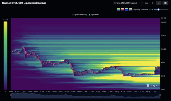Toggle the Supercharts legend item

coord(94,15)
